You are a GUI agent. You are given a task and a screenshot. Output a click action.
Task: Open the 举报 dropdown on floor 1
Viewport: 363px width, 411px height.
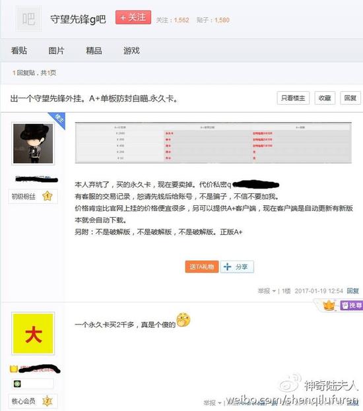pos(267,291)
